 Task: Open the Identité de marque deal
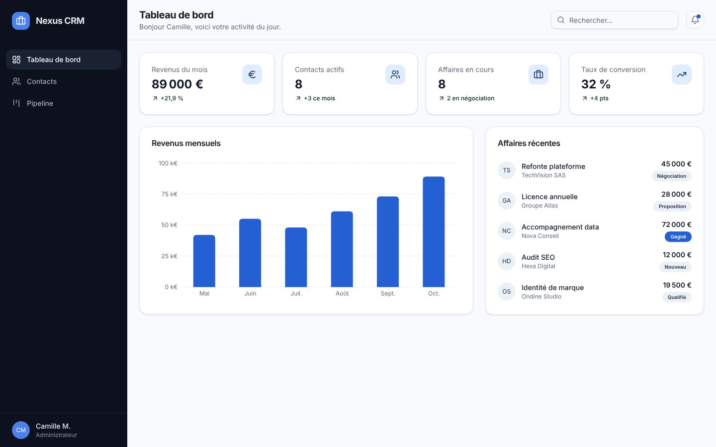(x=552, y=288)
